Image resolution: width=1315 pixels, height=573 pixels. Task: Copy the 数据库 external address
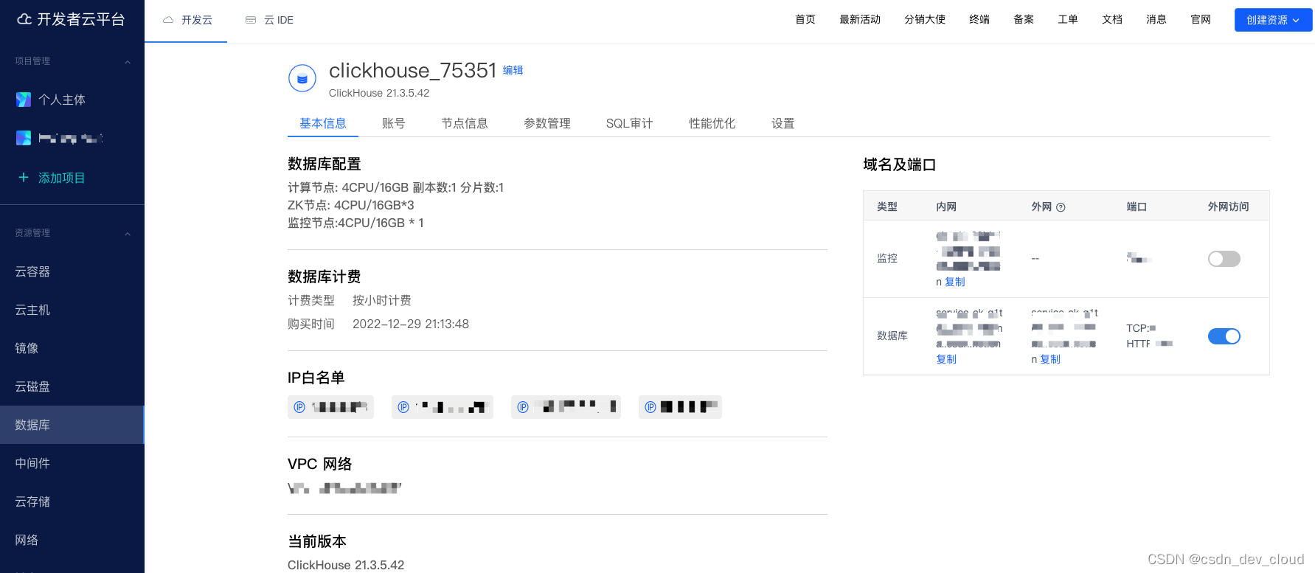(1050, 359)
